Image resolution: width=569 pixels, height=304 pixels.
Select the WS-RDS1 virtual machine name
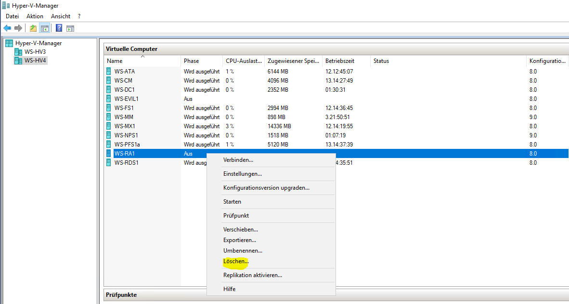point(126,162)
